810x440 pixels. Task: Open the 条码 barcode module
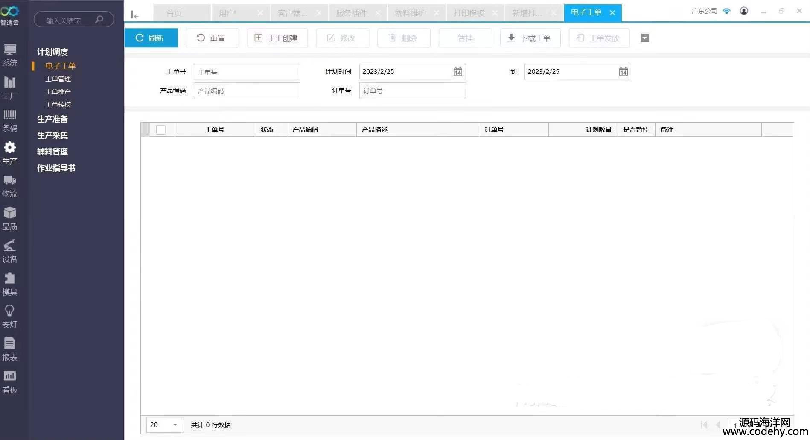[x=10, y=120]
